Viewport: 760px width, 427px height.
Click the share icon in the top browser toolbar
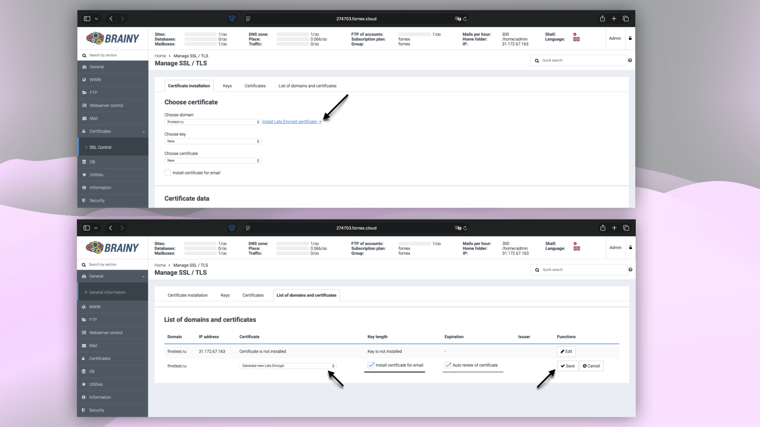(x=602, y=19)
